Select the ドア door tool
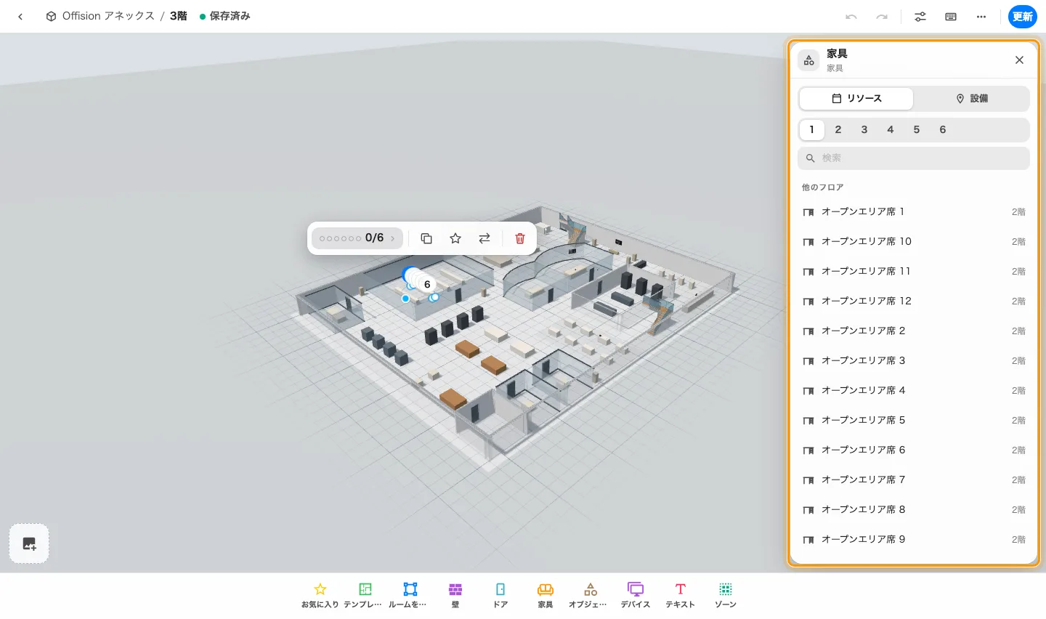This screenshot has width=1046, height=619. click(500, 595)
